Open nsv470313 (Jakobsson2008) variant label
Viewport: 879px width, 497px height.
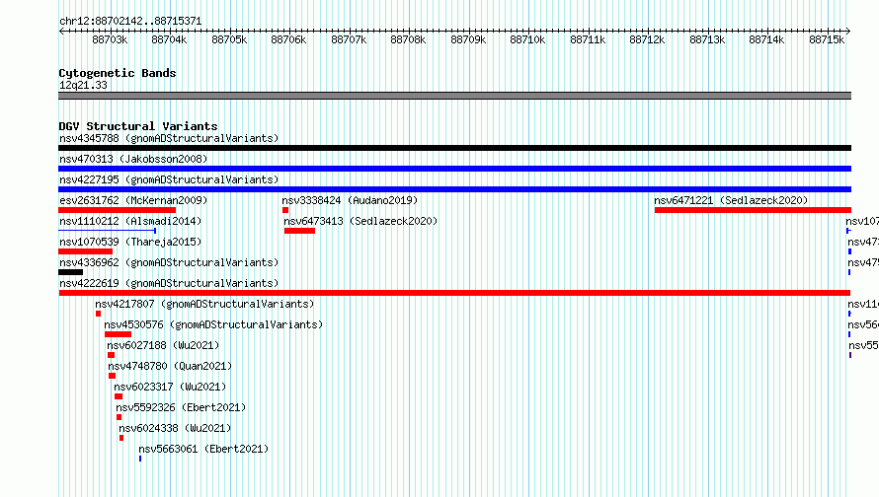pos(133,159)
